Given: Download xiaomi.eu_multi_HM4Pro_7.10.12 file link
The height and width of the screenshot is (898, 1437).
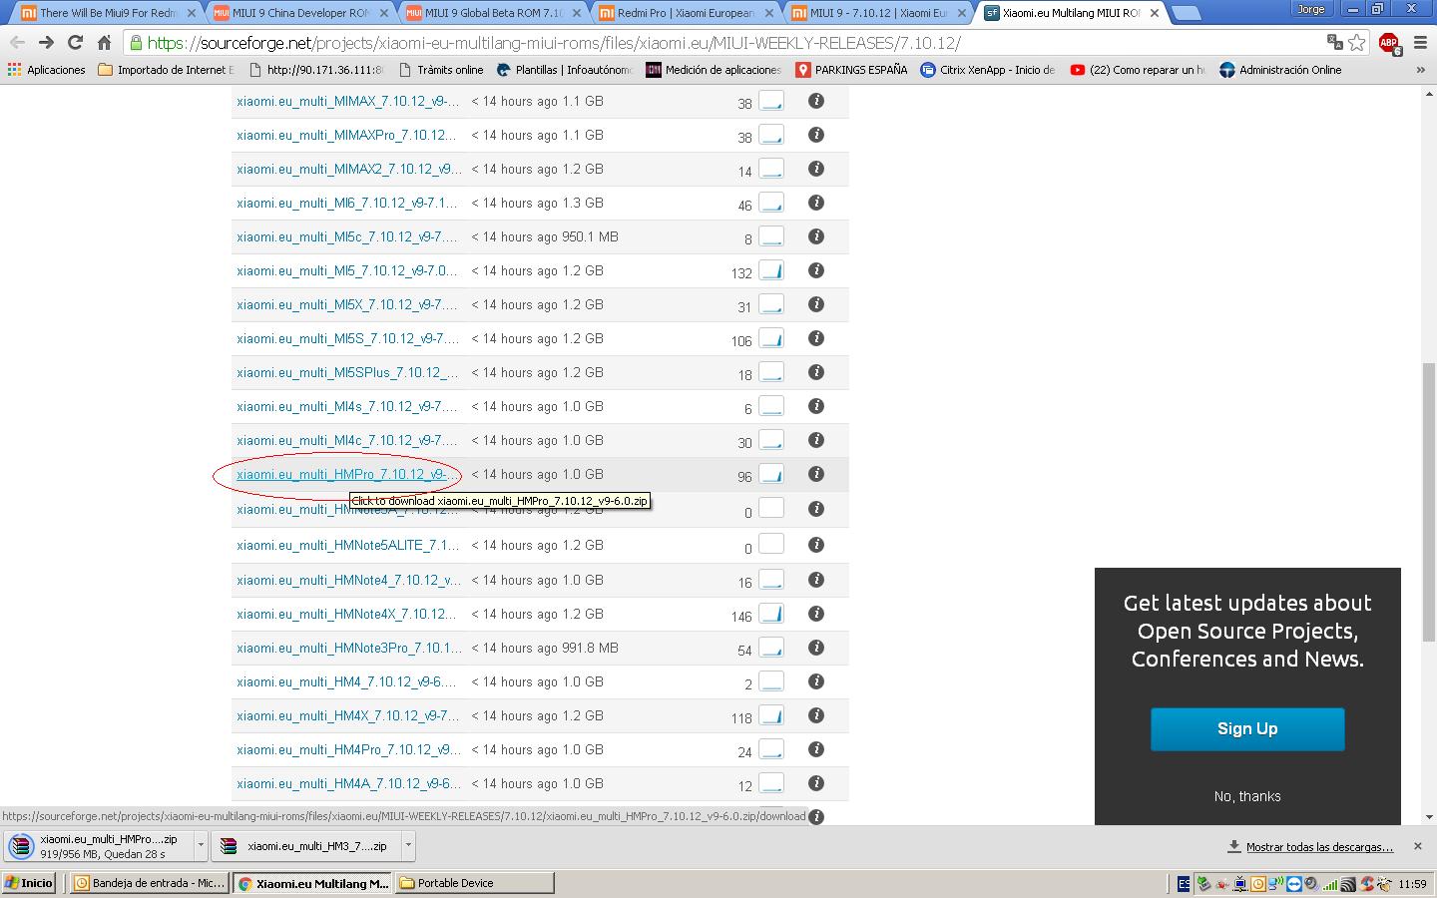Looking at the screenshot, I should (x=349, y=749).
